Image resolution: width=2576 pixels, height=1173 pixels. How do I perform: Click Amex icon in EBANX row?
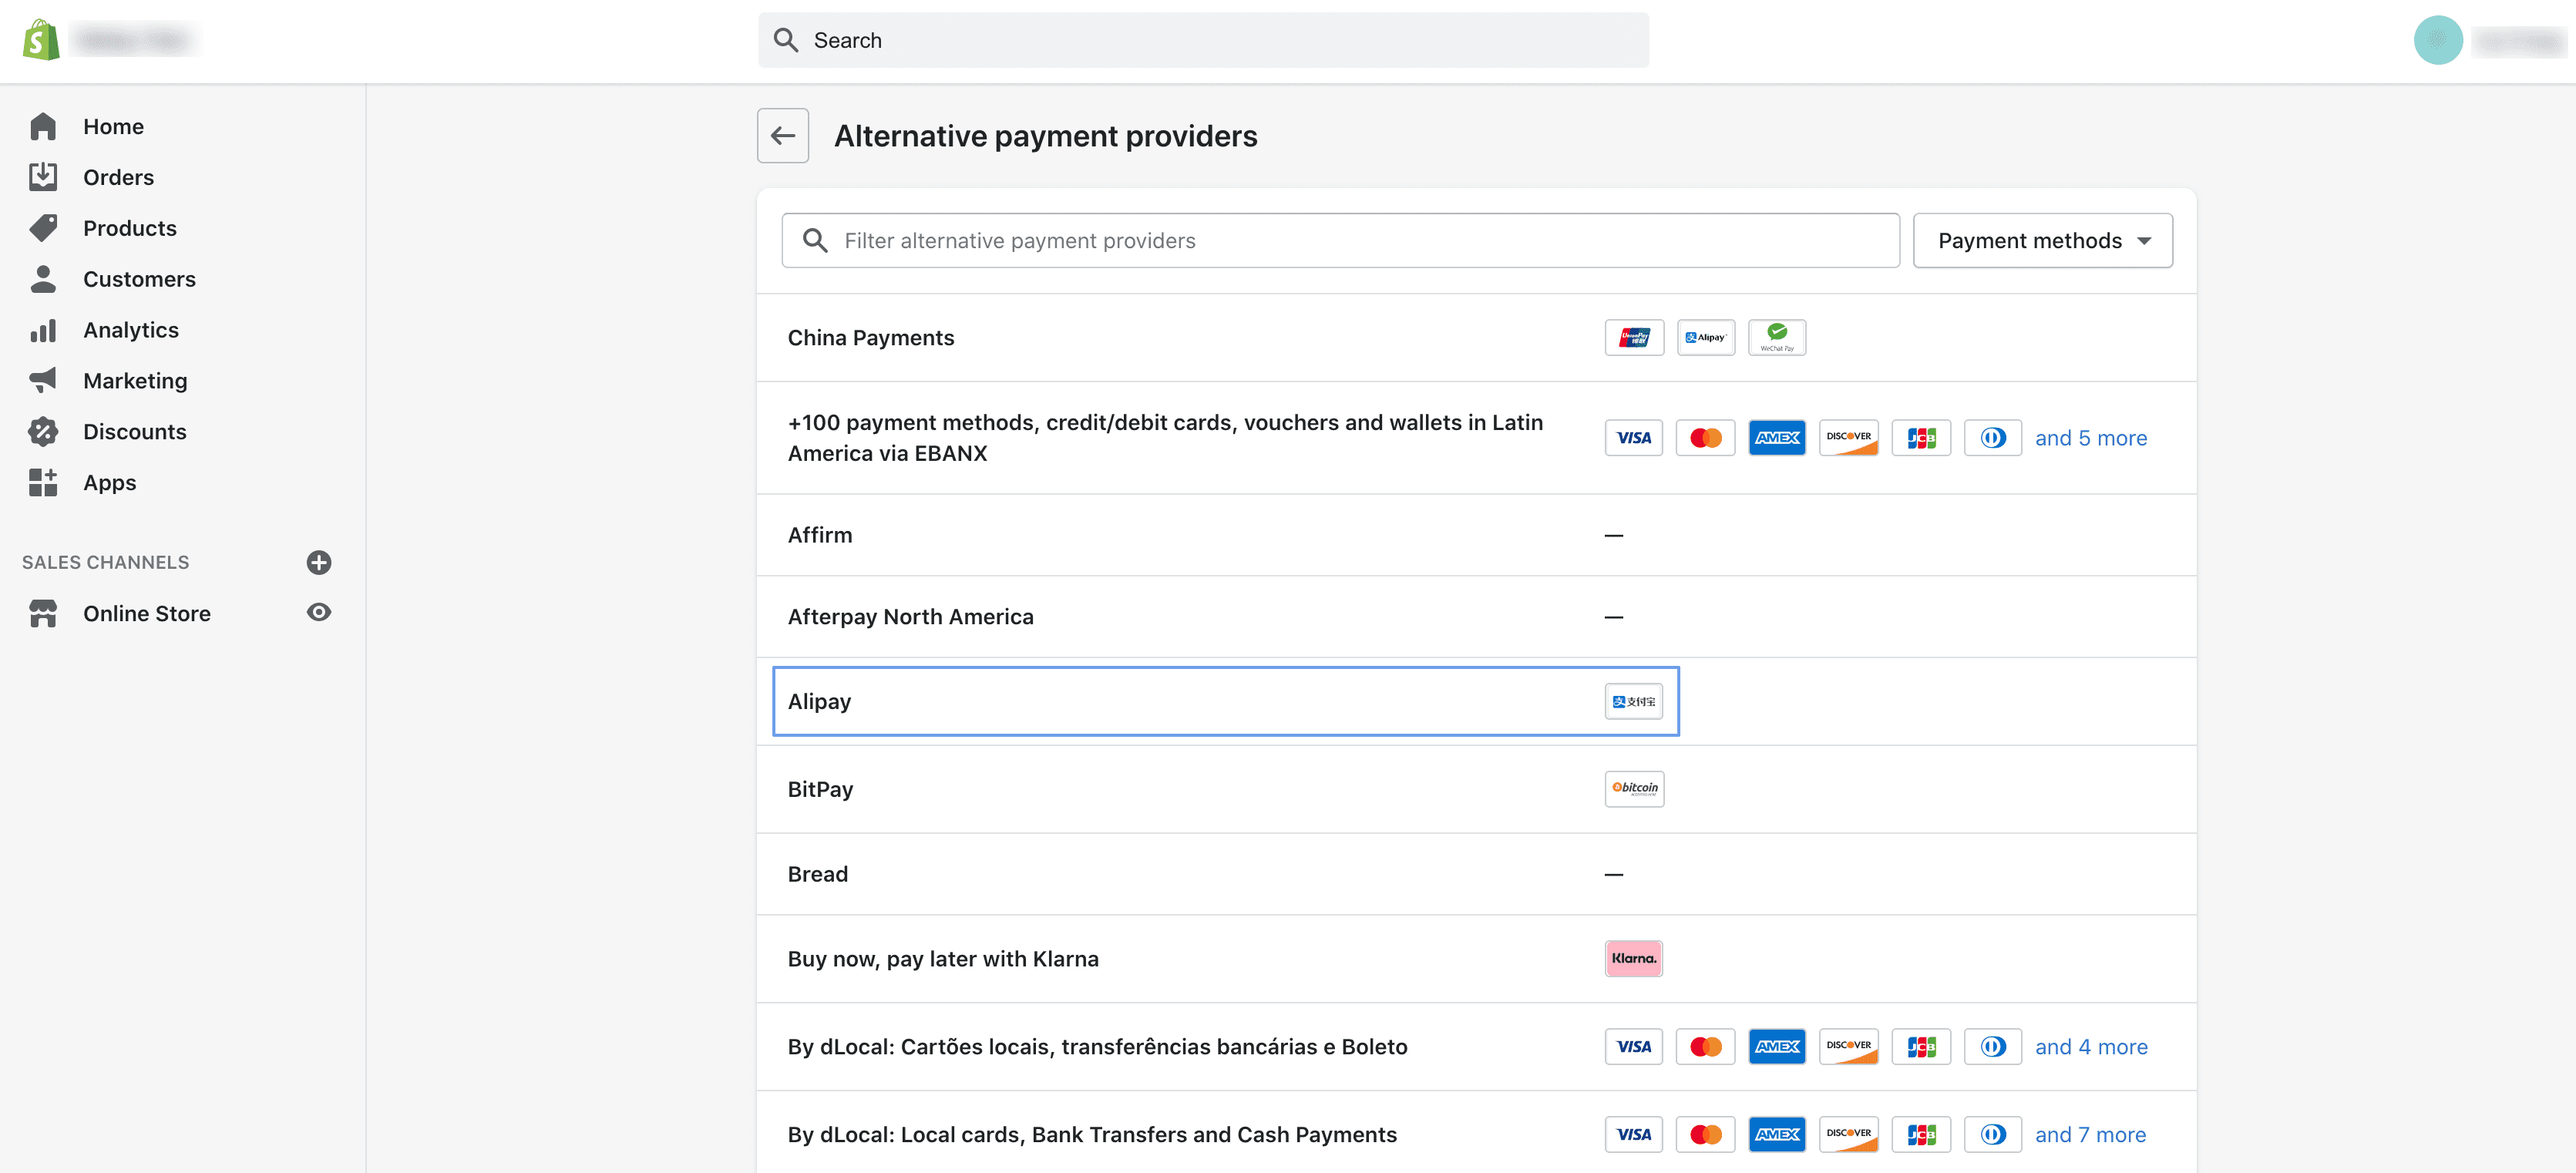pyautogui.click(x=1777, y=438)
